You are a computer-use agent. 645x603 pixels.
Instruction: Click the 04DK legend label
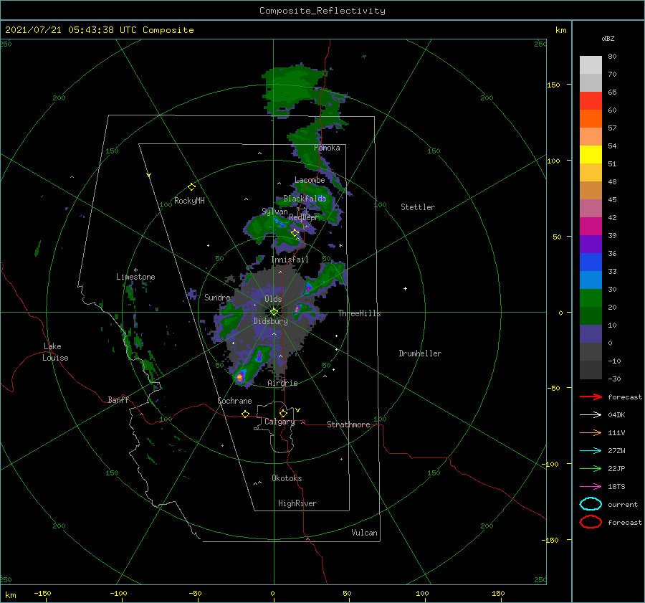pos(616,414)
